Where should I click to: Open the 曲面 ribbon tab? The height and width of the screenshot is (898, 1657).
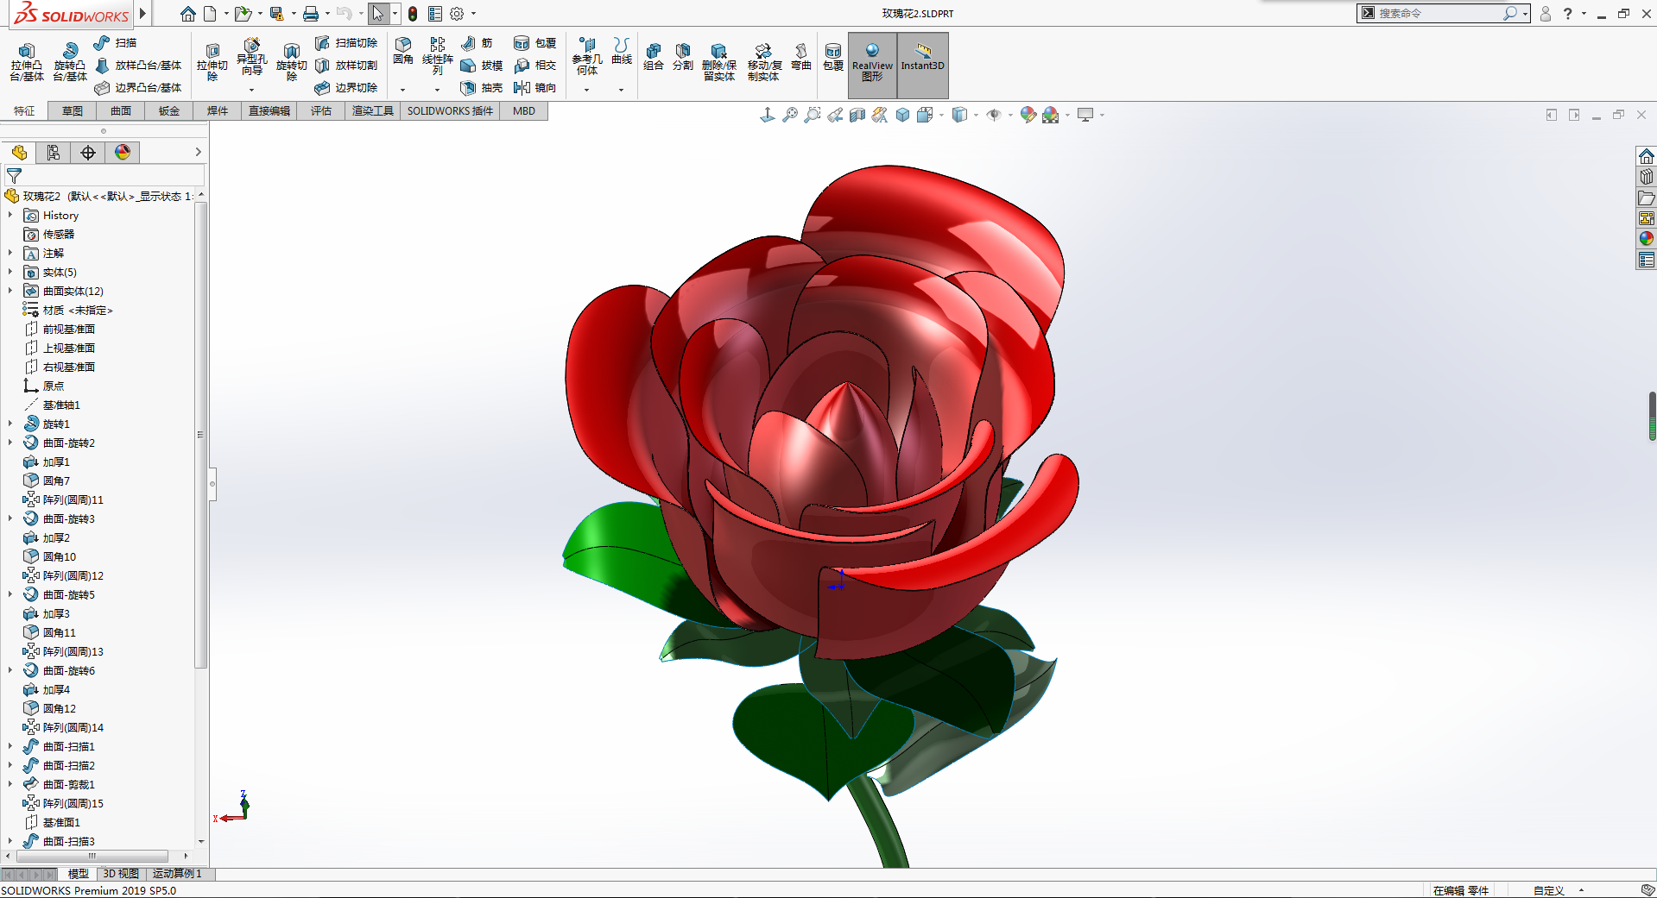point(121,111)
